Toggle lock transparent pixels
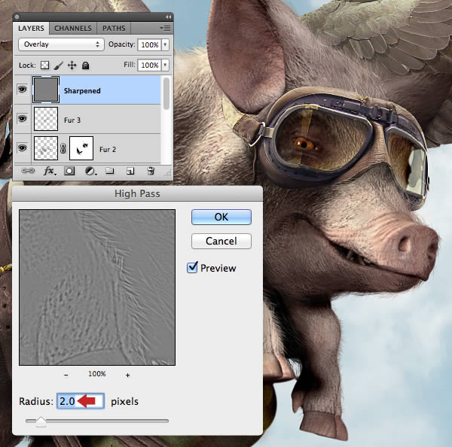 [44, 65]
